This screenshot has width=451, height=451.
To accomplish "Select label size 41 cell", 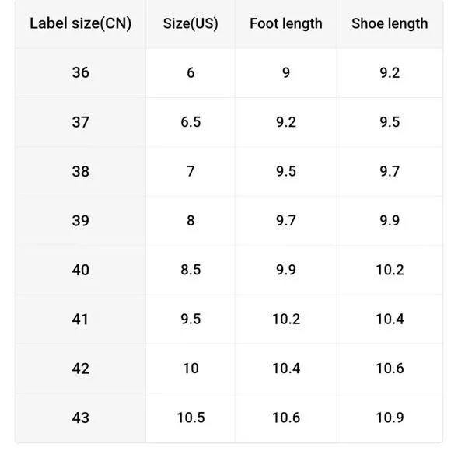I will pyautogui.click(x=81, y=320).
